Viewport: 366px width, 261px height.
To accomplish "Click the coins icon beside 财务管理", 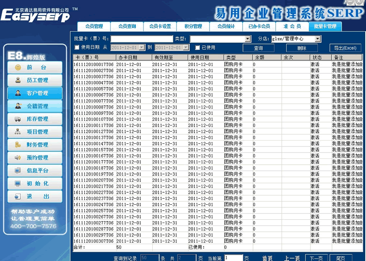I will point(18,145).
